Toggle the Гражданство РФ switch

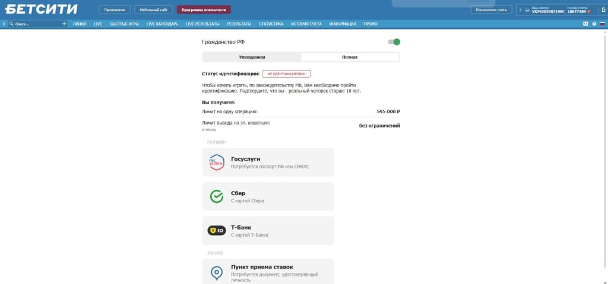(394, 42)
